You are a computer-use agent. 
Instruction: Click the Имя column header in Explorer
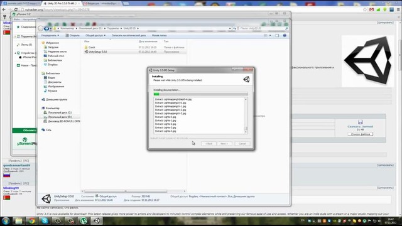tap(87, 41)
